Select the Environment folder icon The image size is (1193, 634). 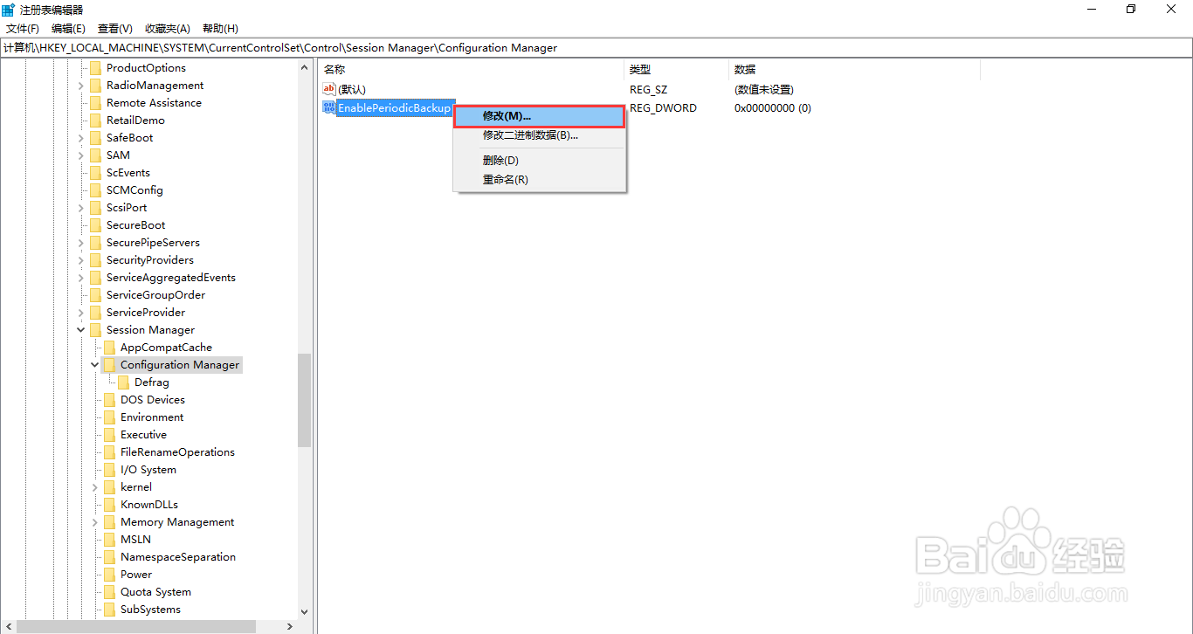click(x=110, y=417)
